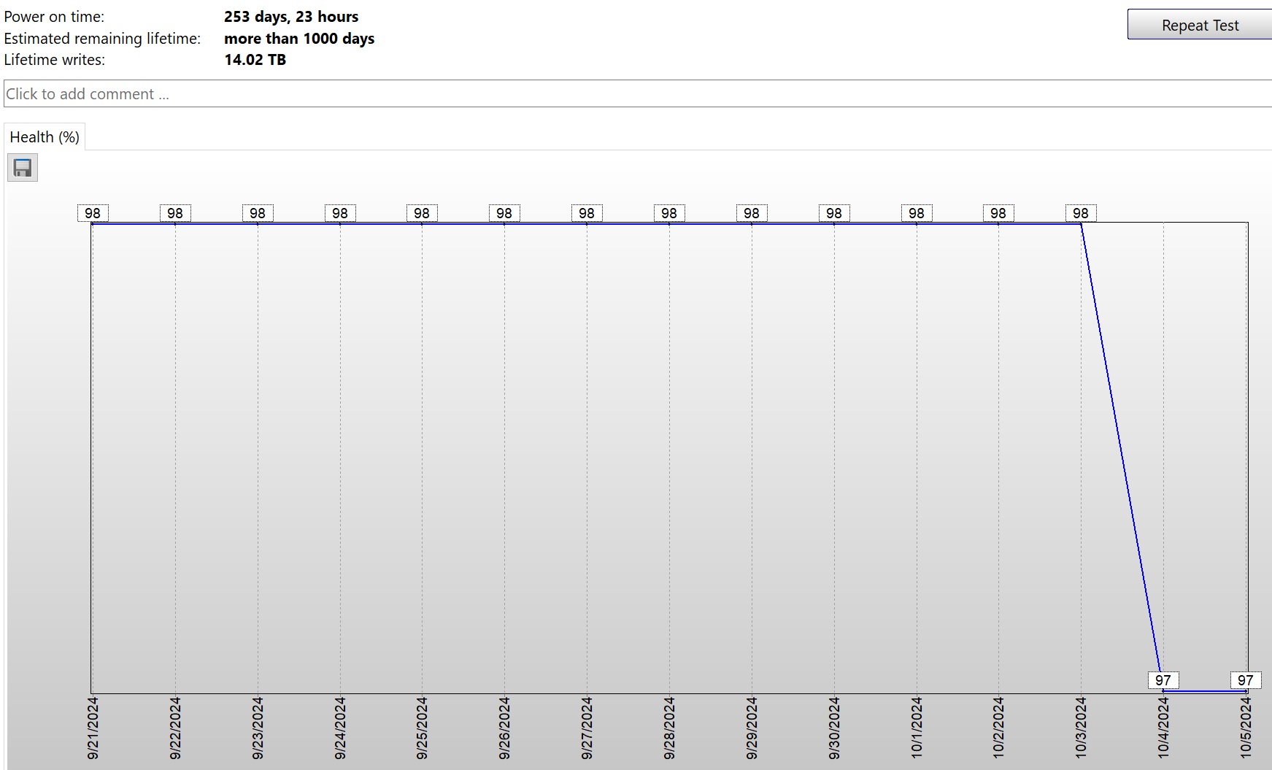Click the 97 data label above 10/5/2024

(x=1246, y=680)
